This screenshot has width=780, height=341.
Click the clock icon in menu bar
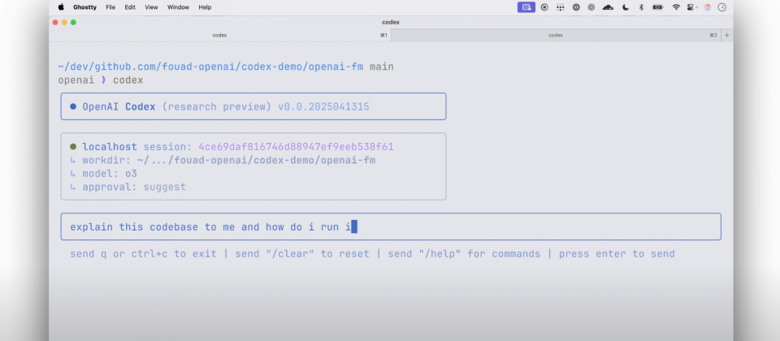coord(722,7)
